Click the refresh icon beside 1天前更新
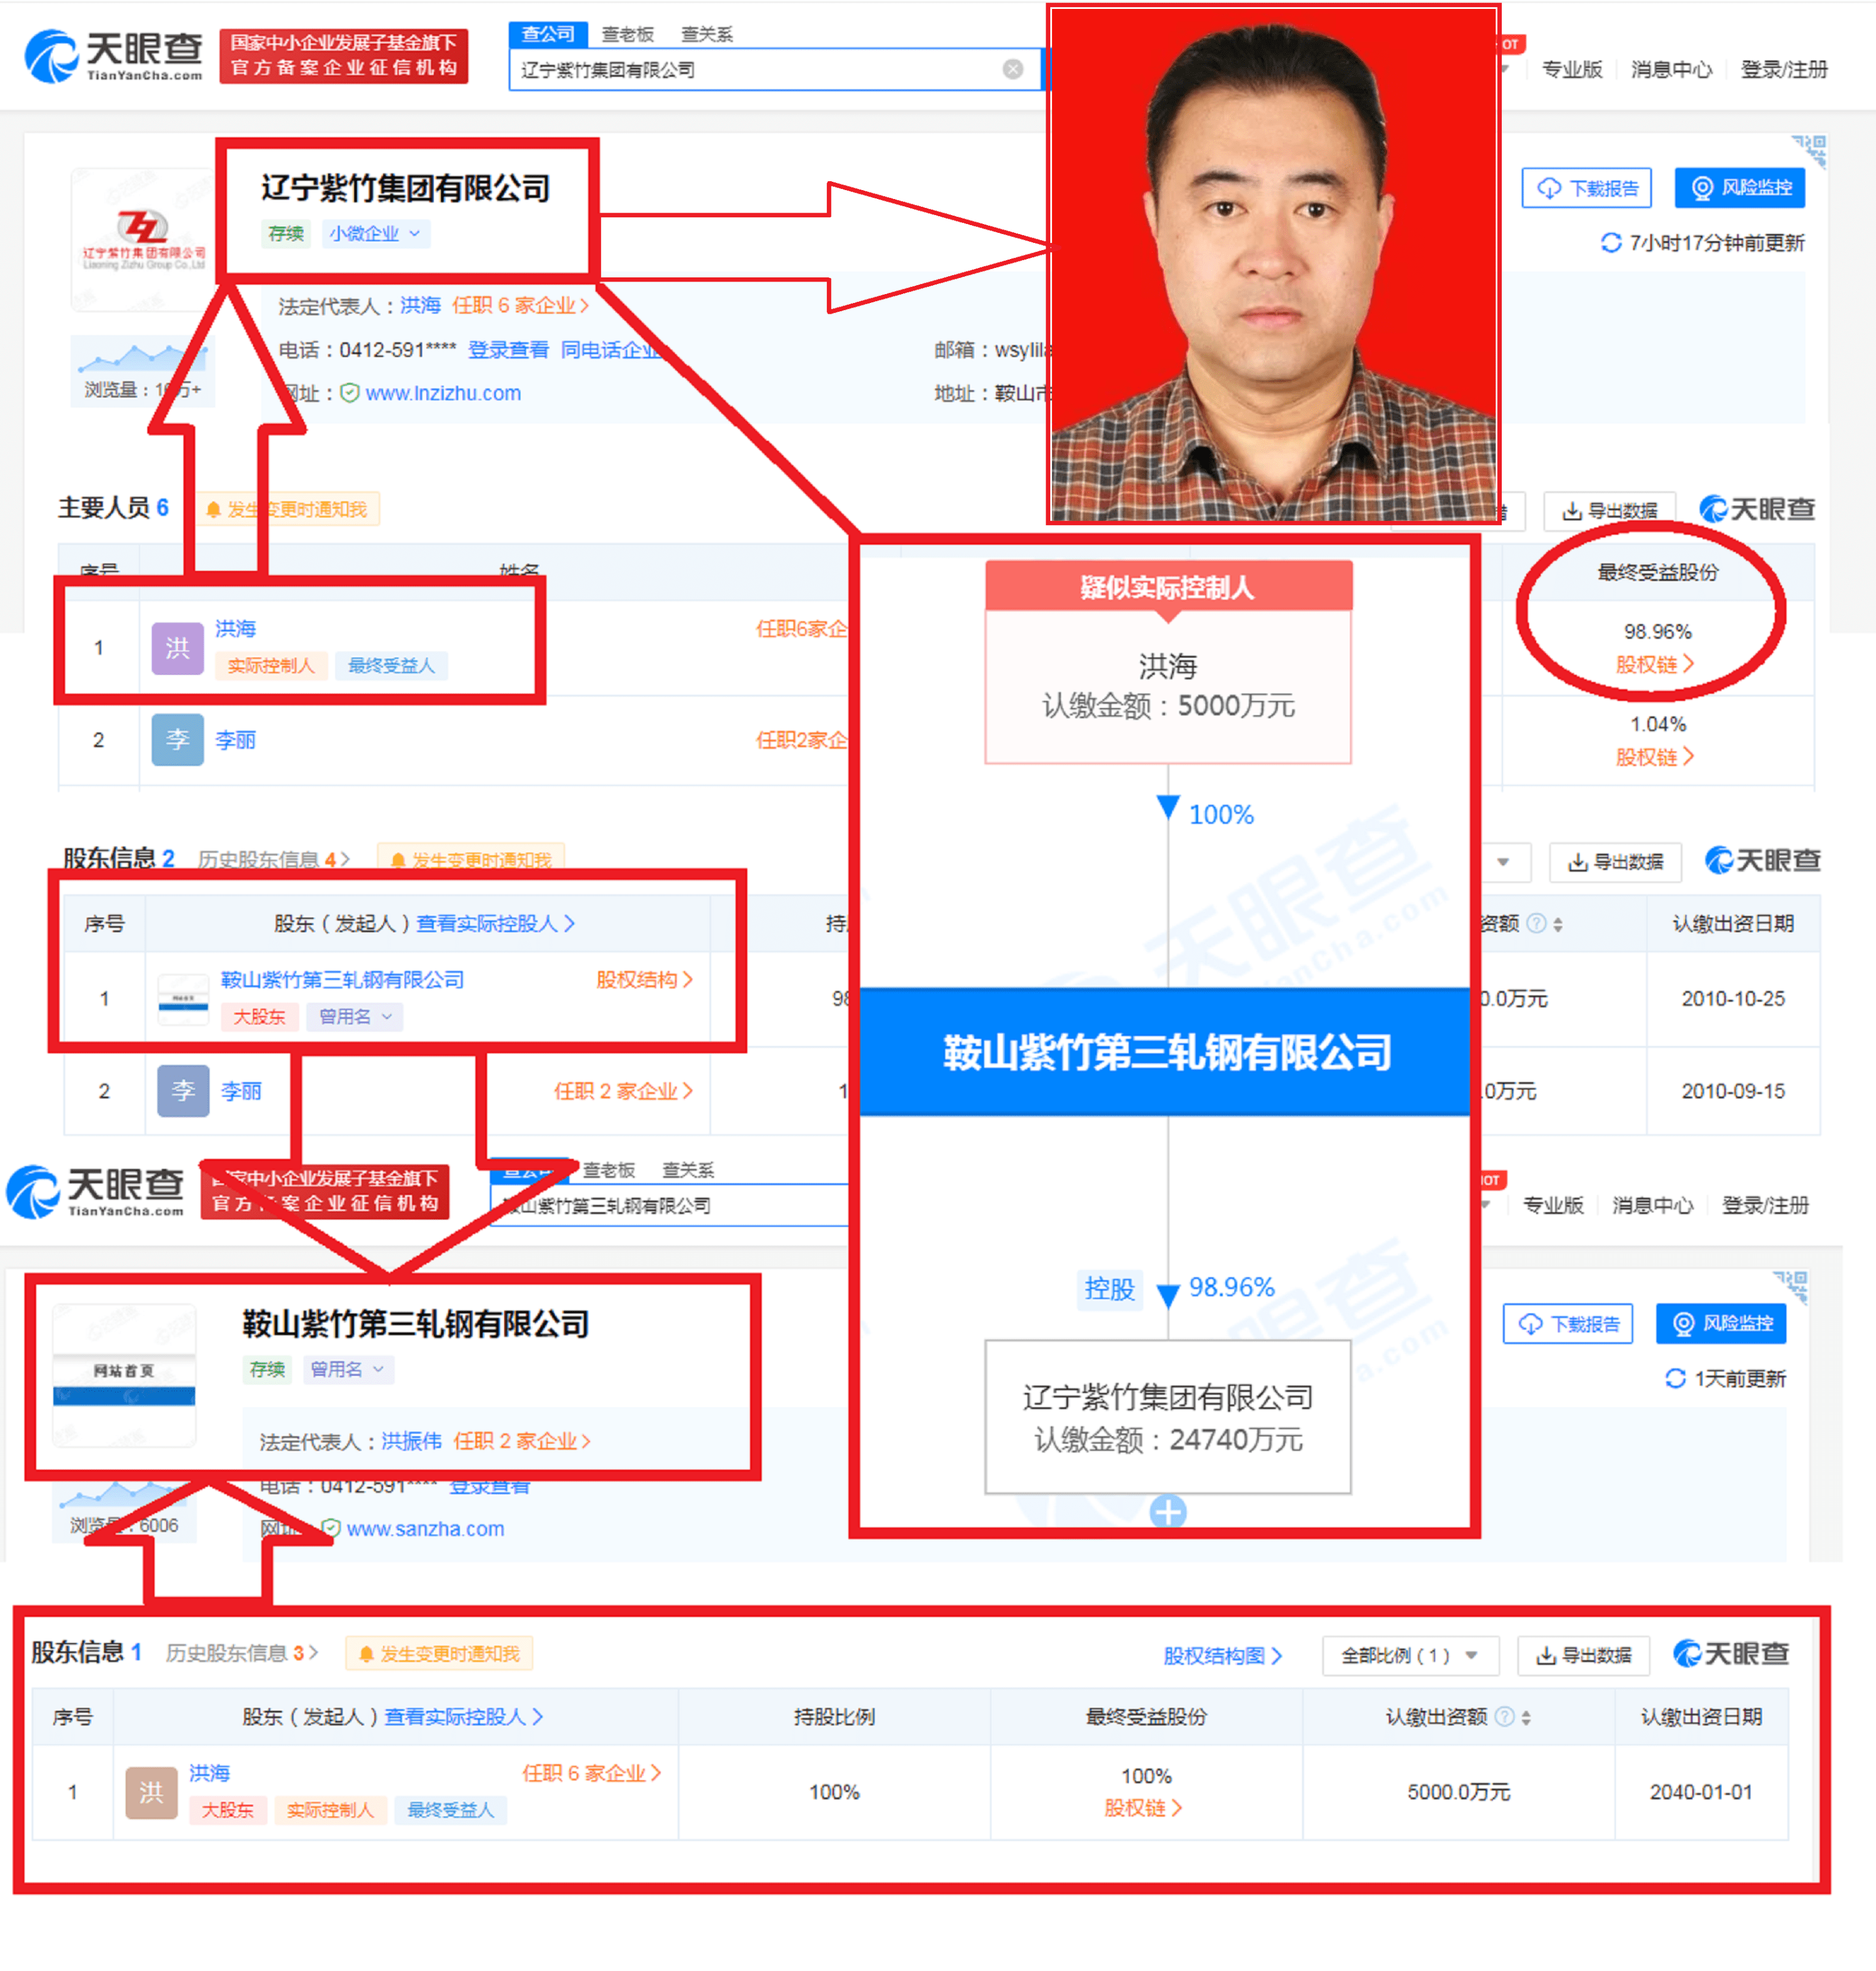Screen dimensions: 1876x1971 pyautogui.click(x=1675, y=1378)
